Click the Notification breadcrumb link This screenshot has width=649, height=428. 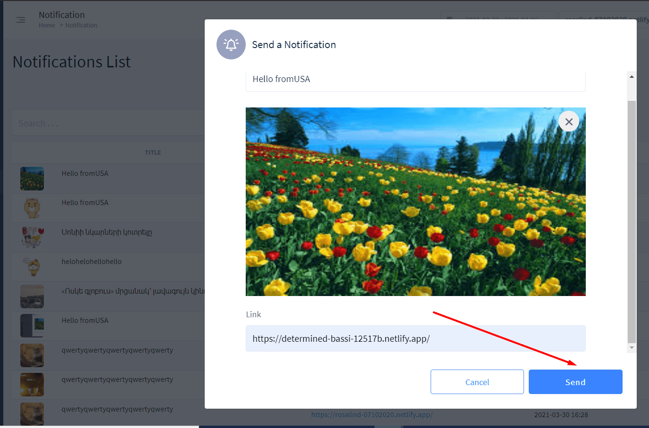81,25
